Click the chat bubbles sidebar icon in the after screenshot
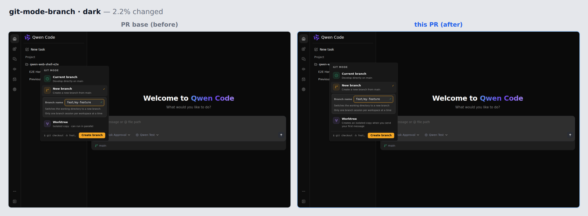Image resolution: width=588 pixels, height=216 pixels. pos(304,59)
